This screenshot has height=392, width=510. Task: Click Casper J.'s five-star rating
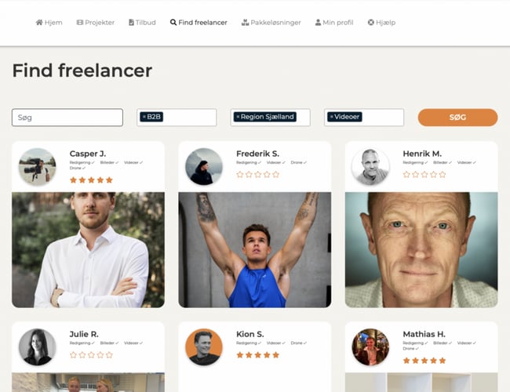pyautogui.click(x=91, y=180)
